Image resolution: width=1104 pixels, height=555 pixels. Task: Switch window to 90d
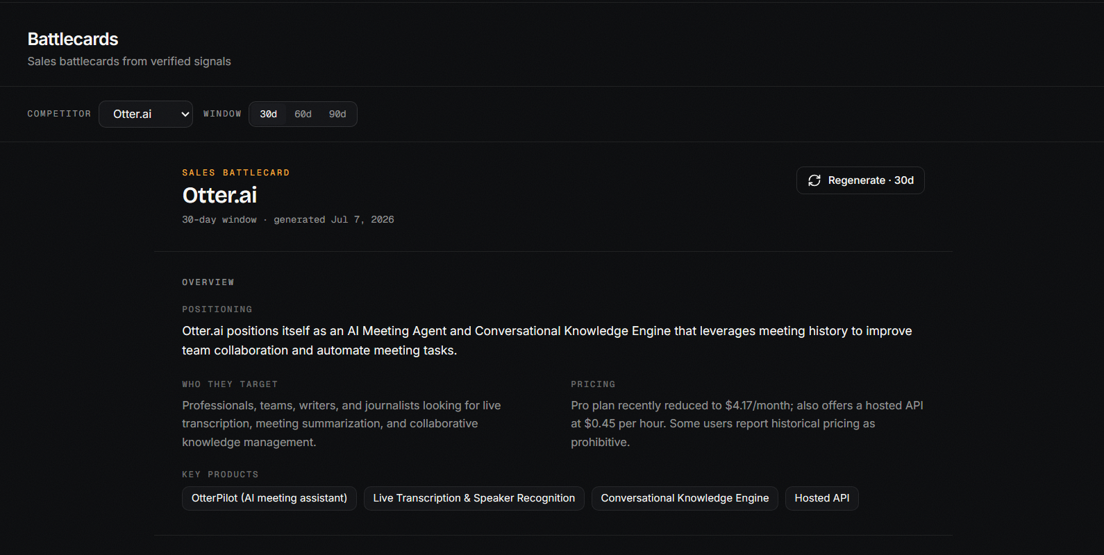coord(337,114)
